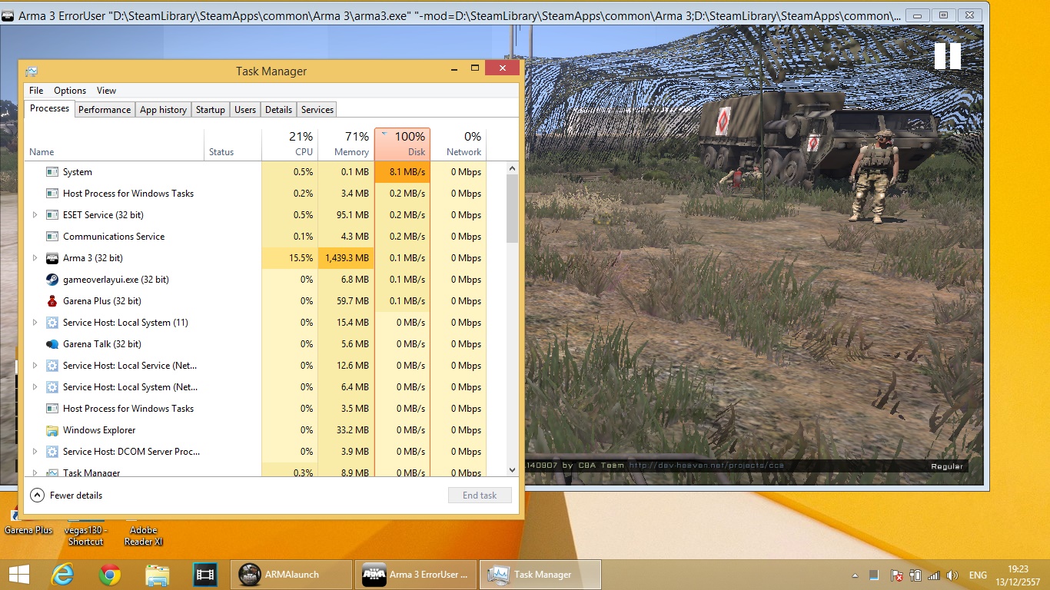1050x590 pixels.
Task: Switch to the Services tab
Action: pyautogui.click(x=317, y=110)
